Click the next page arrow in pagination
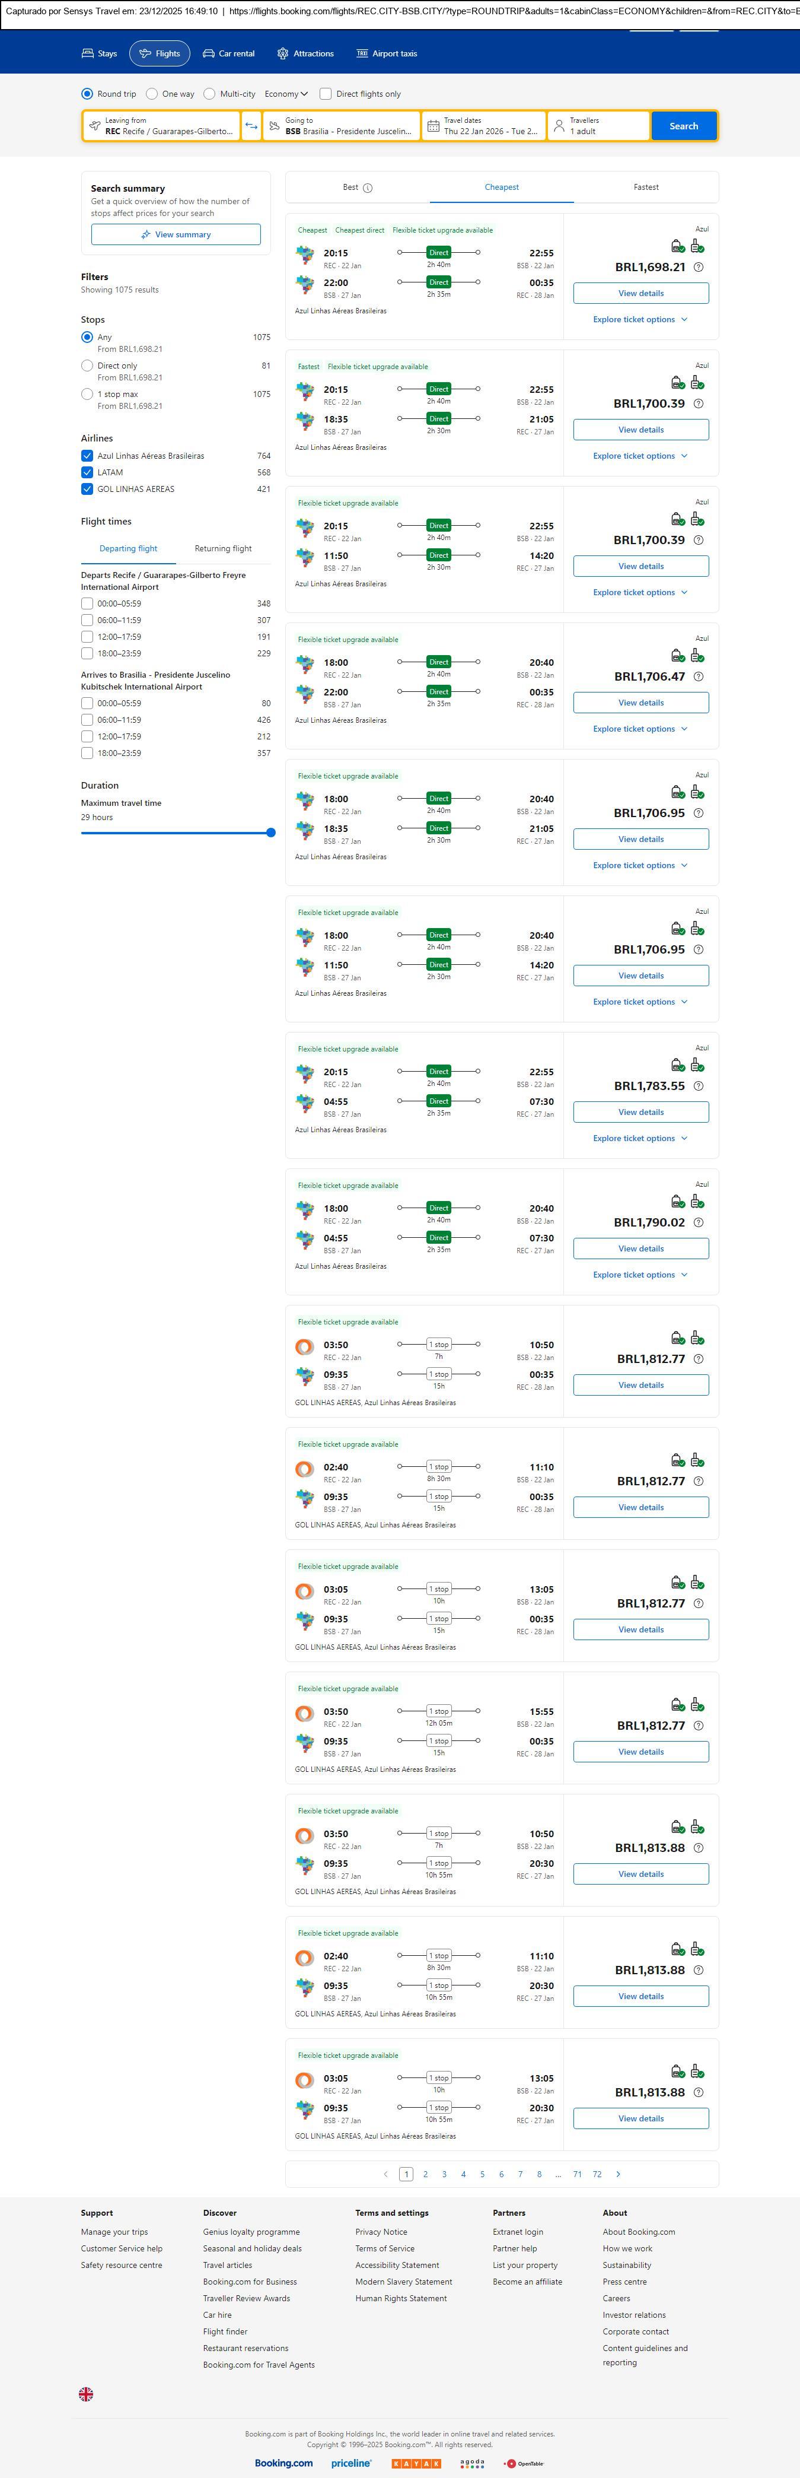The width and height of the screenshot is (800, 2478). (617, 2174)
